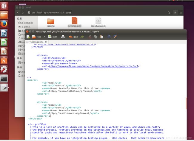The height and width of the screenshot is (141, 194).
Task: Open System Settings from launcher
Action: 4,69
